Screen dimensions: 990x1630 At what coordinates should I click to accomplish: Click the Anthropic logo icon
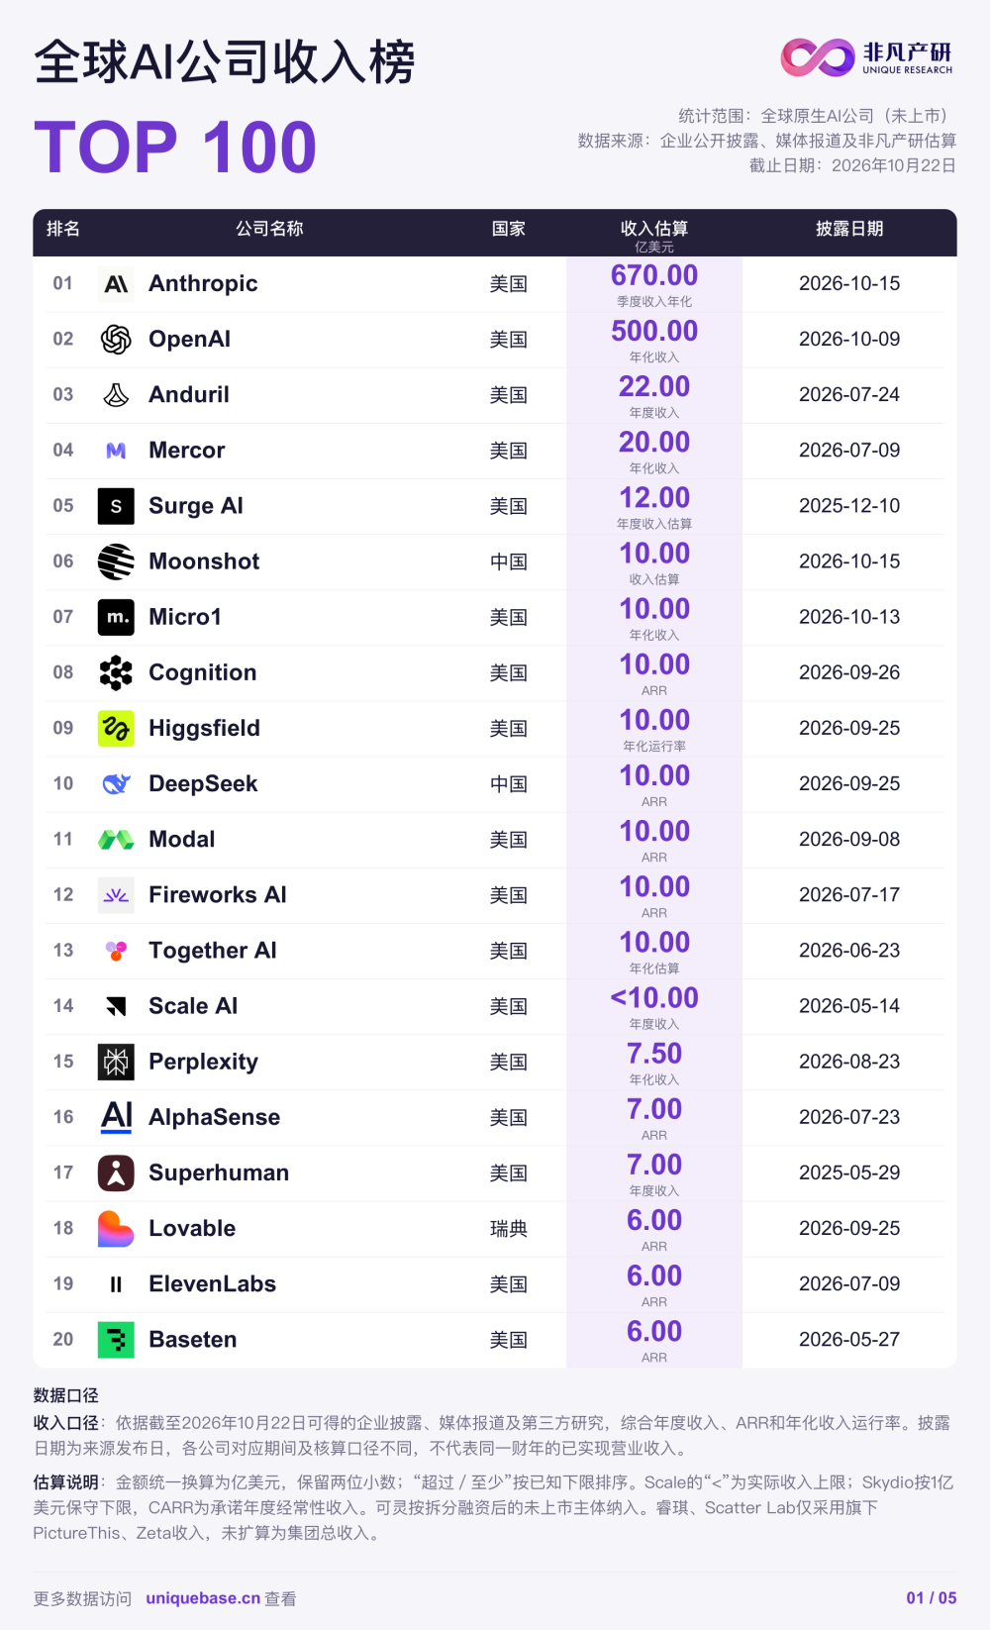point(116,284)
